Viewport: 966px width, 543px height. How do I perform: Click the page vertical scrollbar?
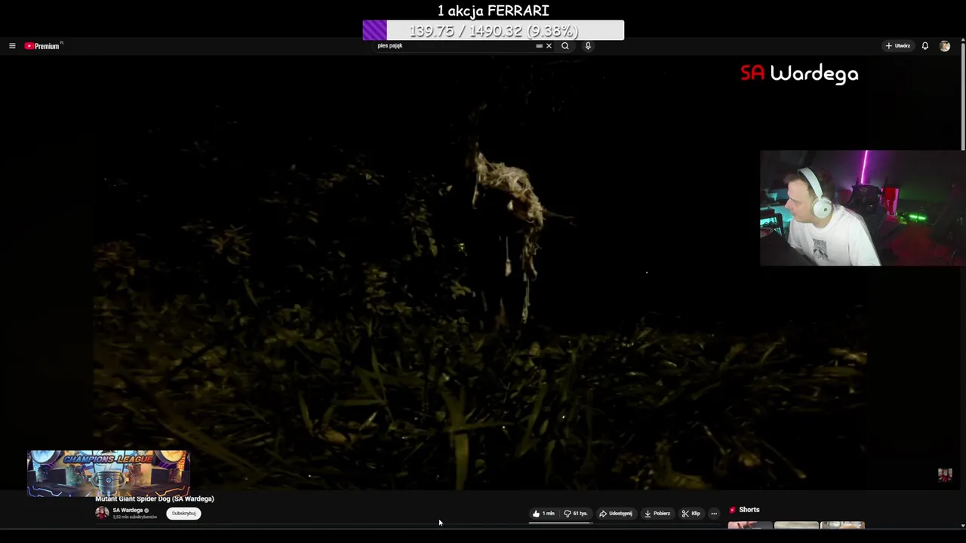[x=963, y=98]
